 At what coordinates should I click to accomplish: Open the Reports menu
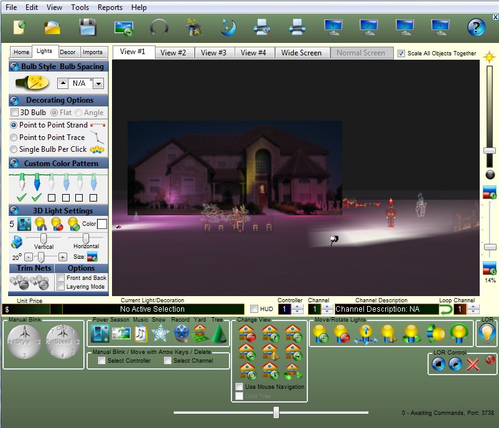[x=110, y=7]
